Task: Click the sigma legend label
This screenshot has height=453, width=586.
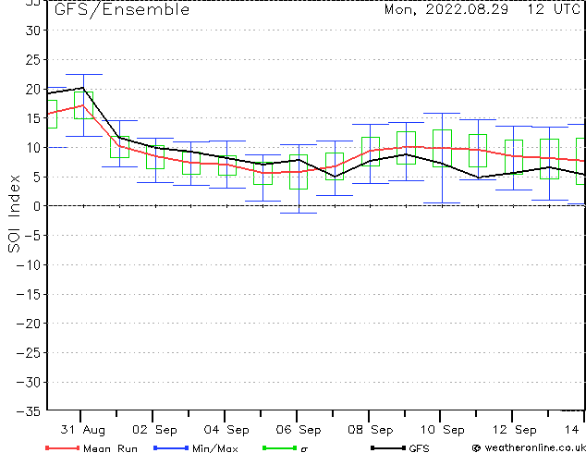Action: tap(304, 449)
